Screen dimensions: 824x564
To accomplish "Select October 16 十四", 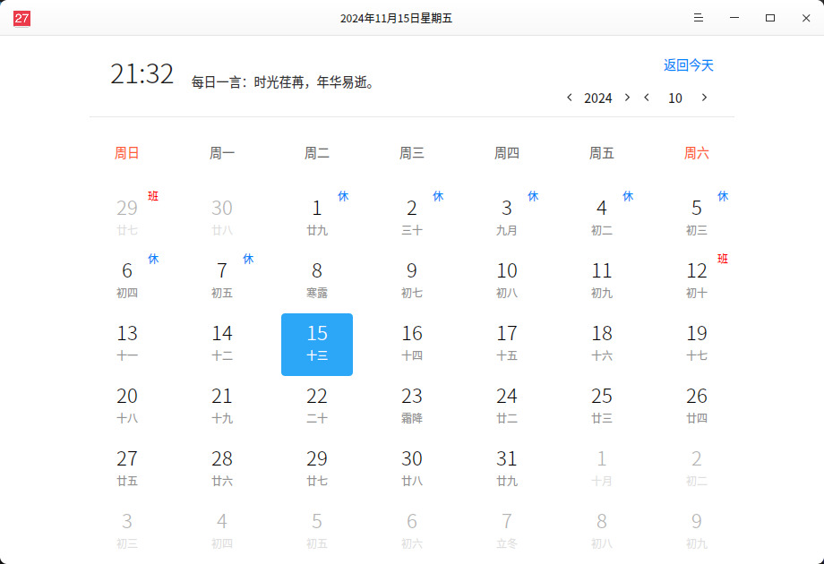I will pyautogui.click(x=412, y=345).
